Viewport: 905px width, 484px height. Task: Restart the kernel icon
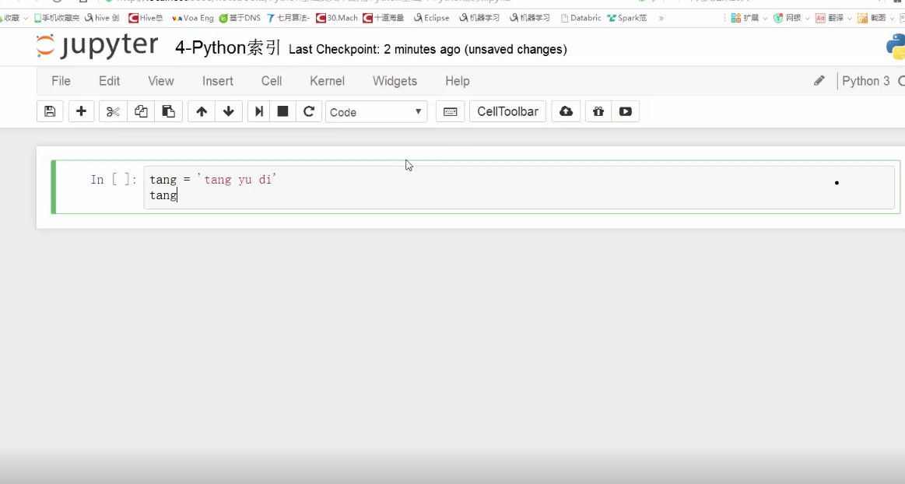point(309,111)
